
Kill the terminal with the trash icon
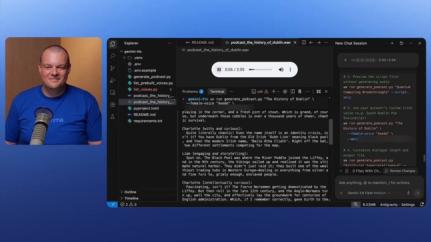(x=300, y=91)
